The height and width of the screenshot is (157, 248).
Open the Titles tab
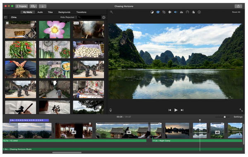pyautogui.click(x=50, y=12)
